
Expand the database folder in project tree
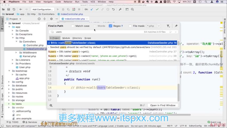tap(9, 86)
